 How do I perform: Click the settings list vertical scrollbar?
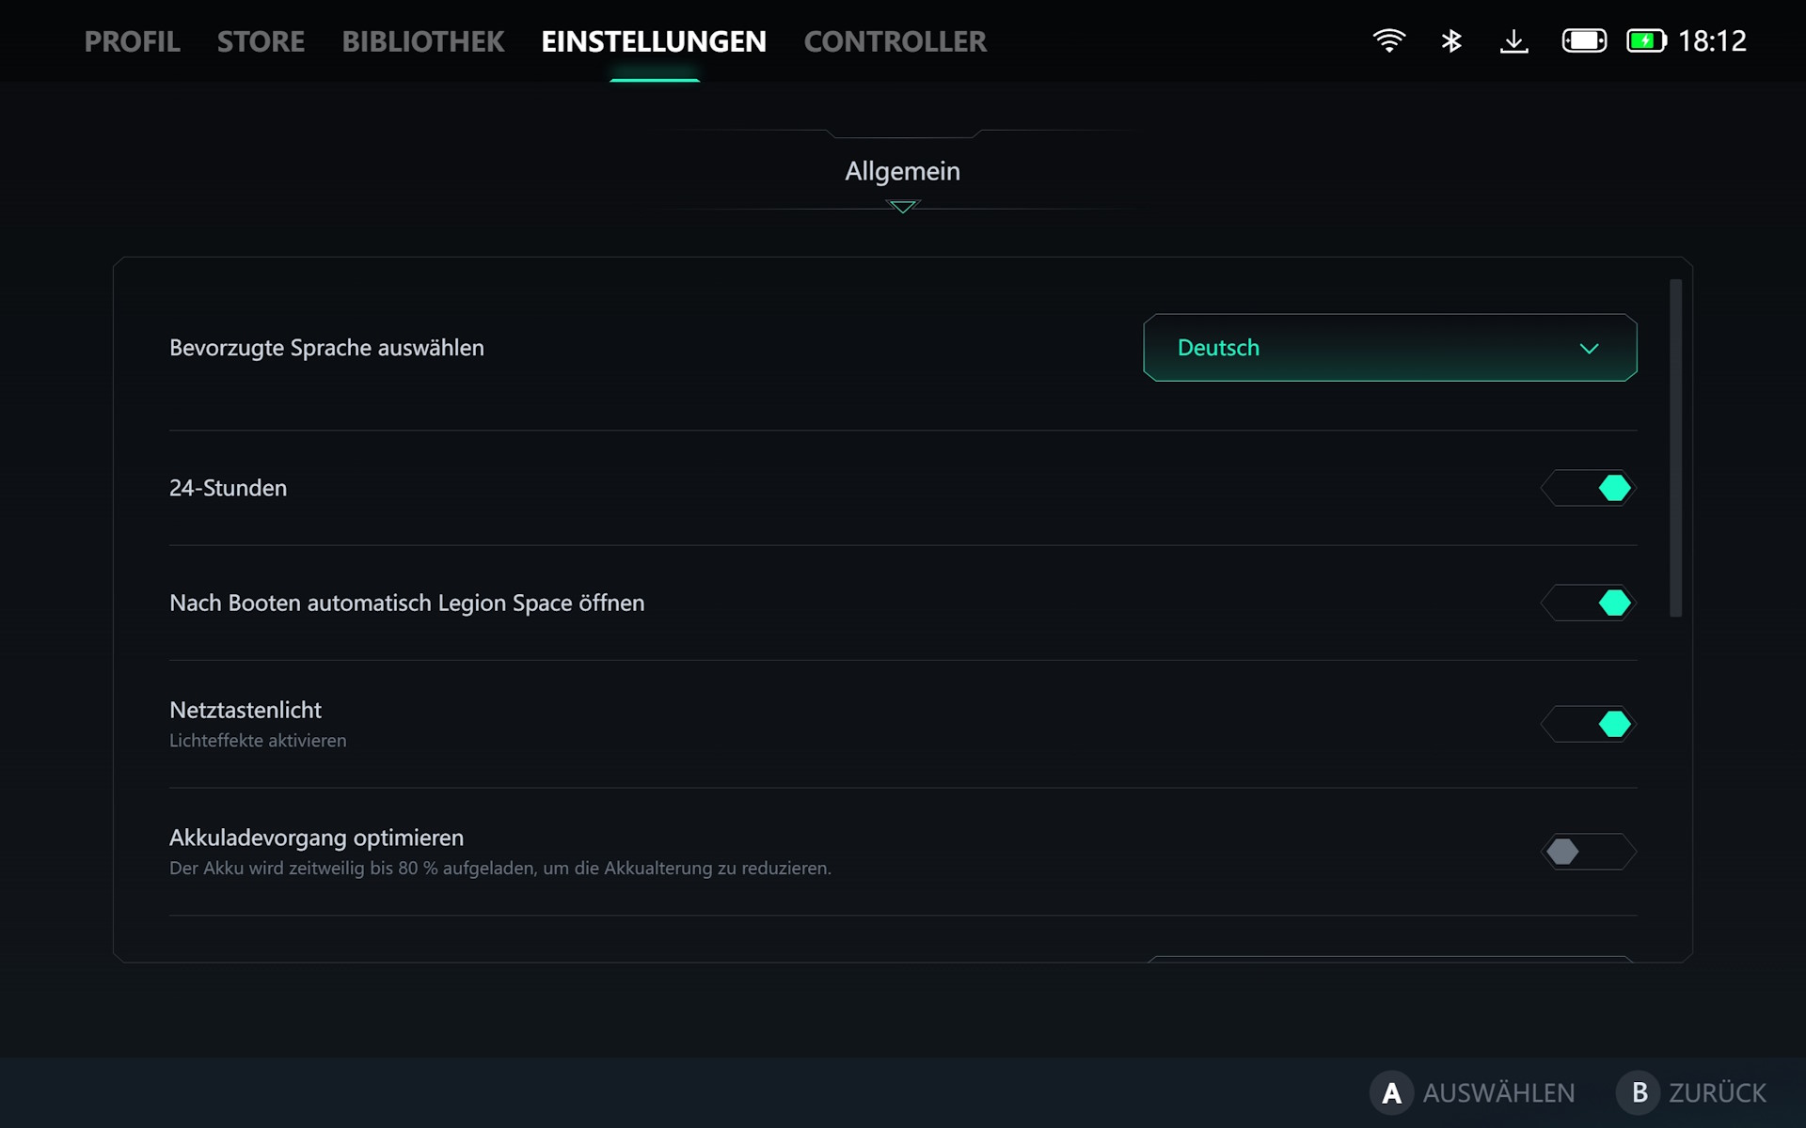point(1675,448)
